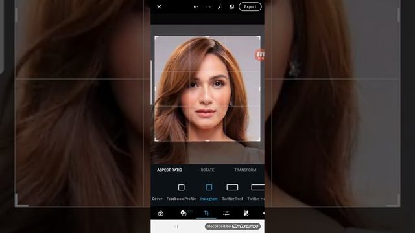
Task: Open the overlays circles tool
Action: click(x=184, y=213)
